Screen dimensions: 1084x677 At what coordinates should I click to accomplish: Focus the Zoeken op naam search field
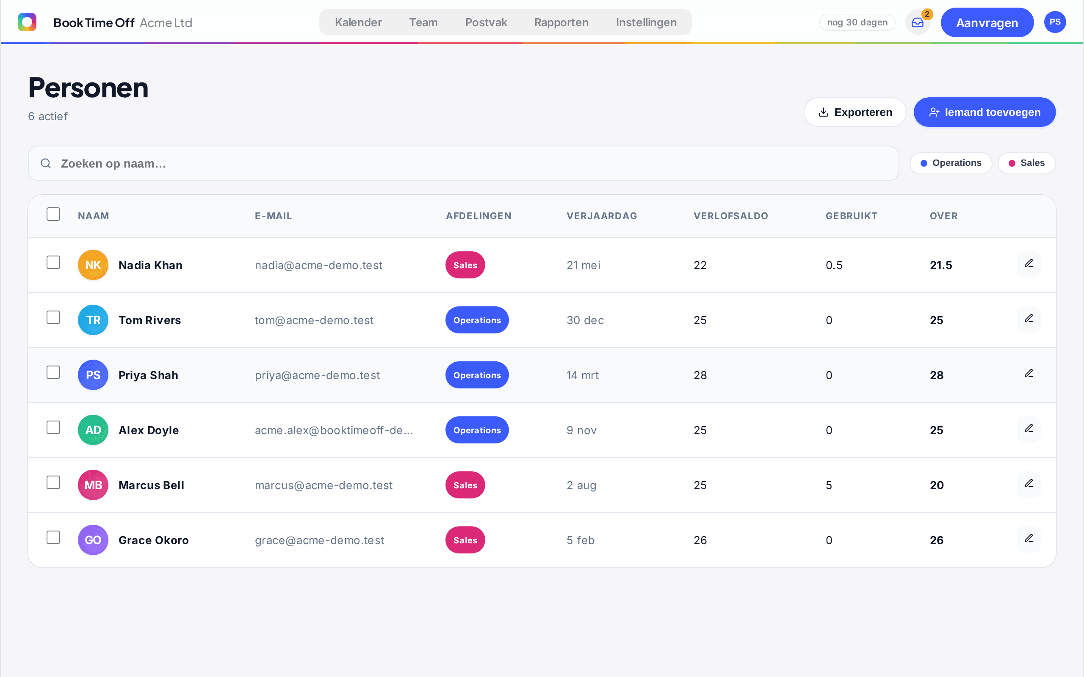click(x=463, y=163)
